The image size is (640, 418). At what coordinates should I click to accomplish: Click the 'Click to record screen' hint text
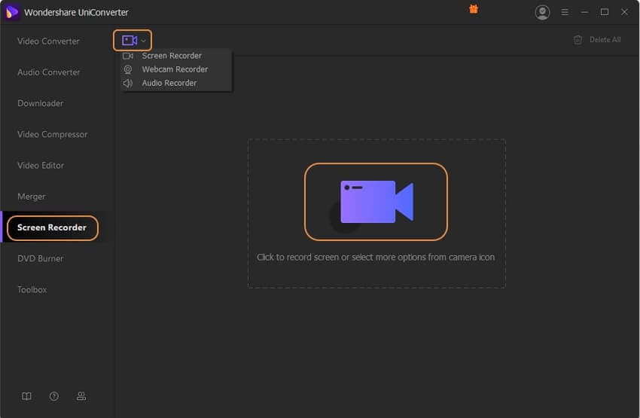[x=376, y=257]
